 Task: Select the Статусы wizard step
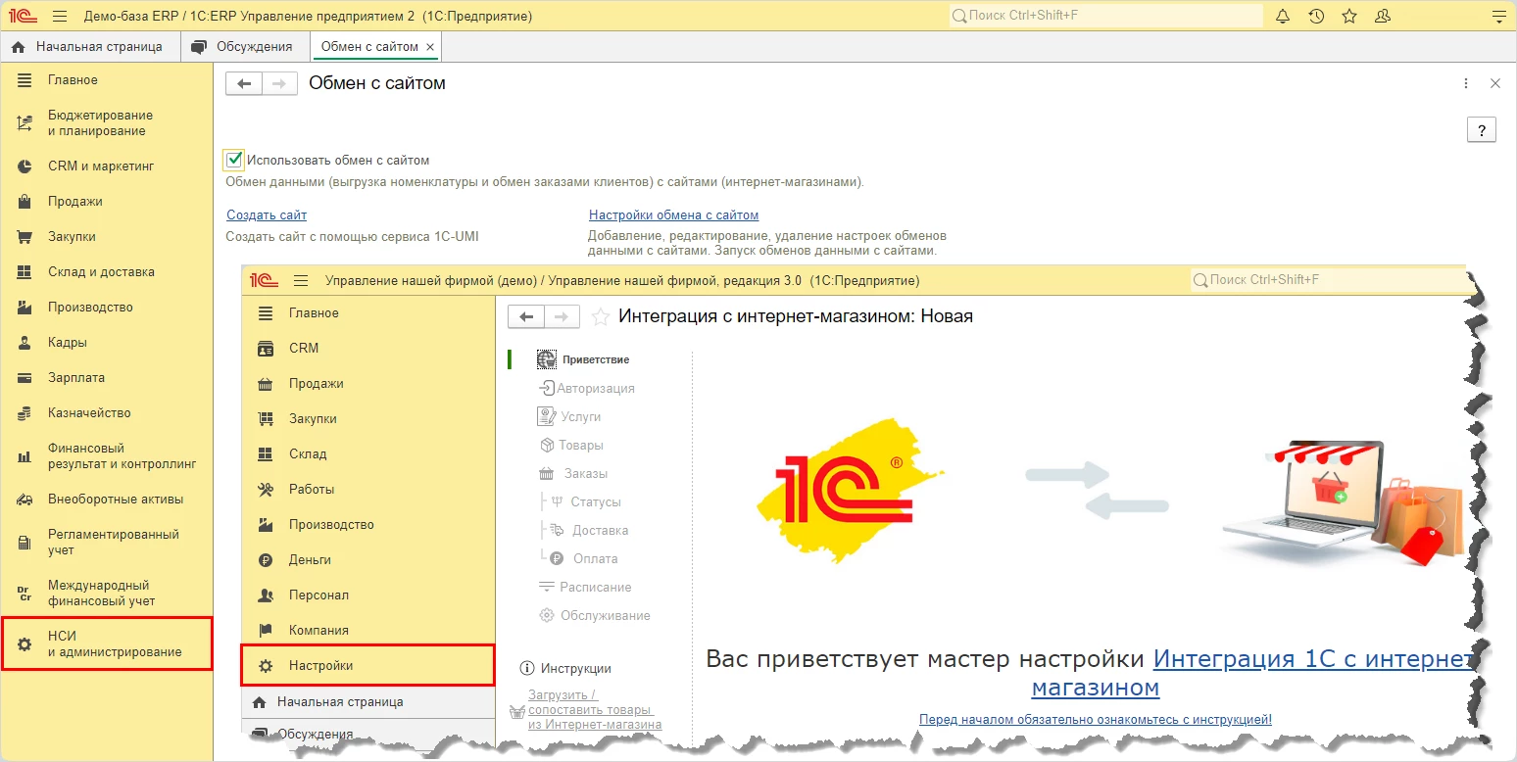click(x=585, y=501)
